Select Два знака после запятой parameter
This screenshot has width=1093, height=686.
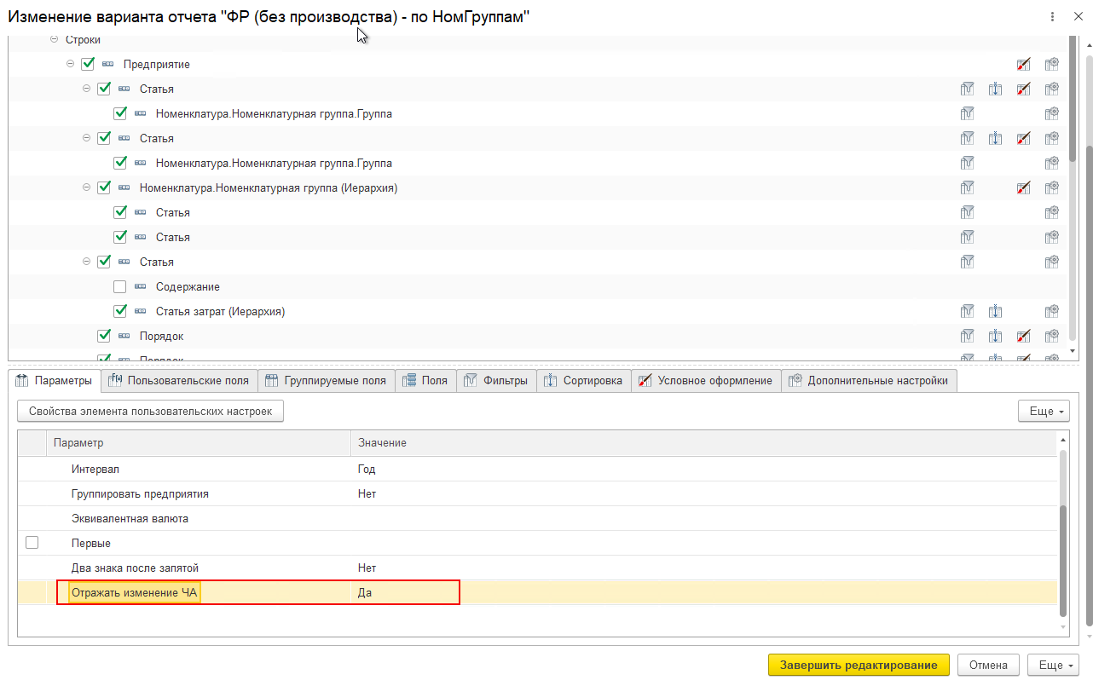click(135, 568)
